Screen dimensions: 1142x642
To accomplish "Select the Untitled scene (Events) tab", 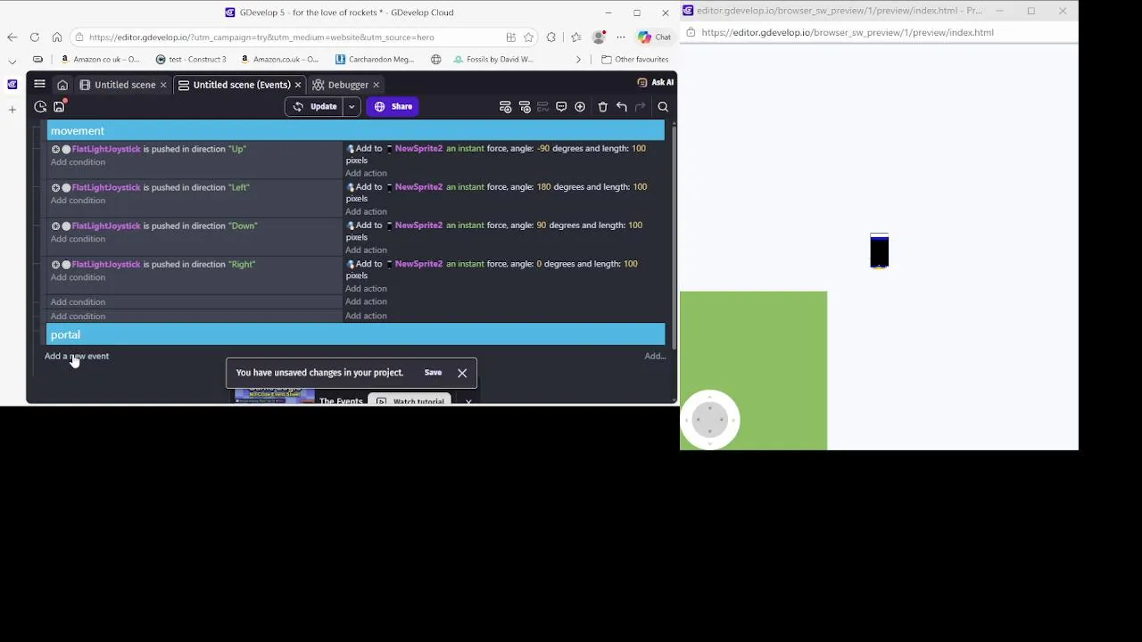I will [242, 85].
